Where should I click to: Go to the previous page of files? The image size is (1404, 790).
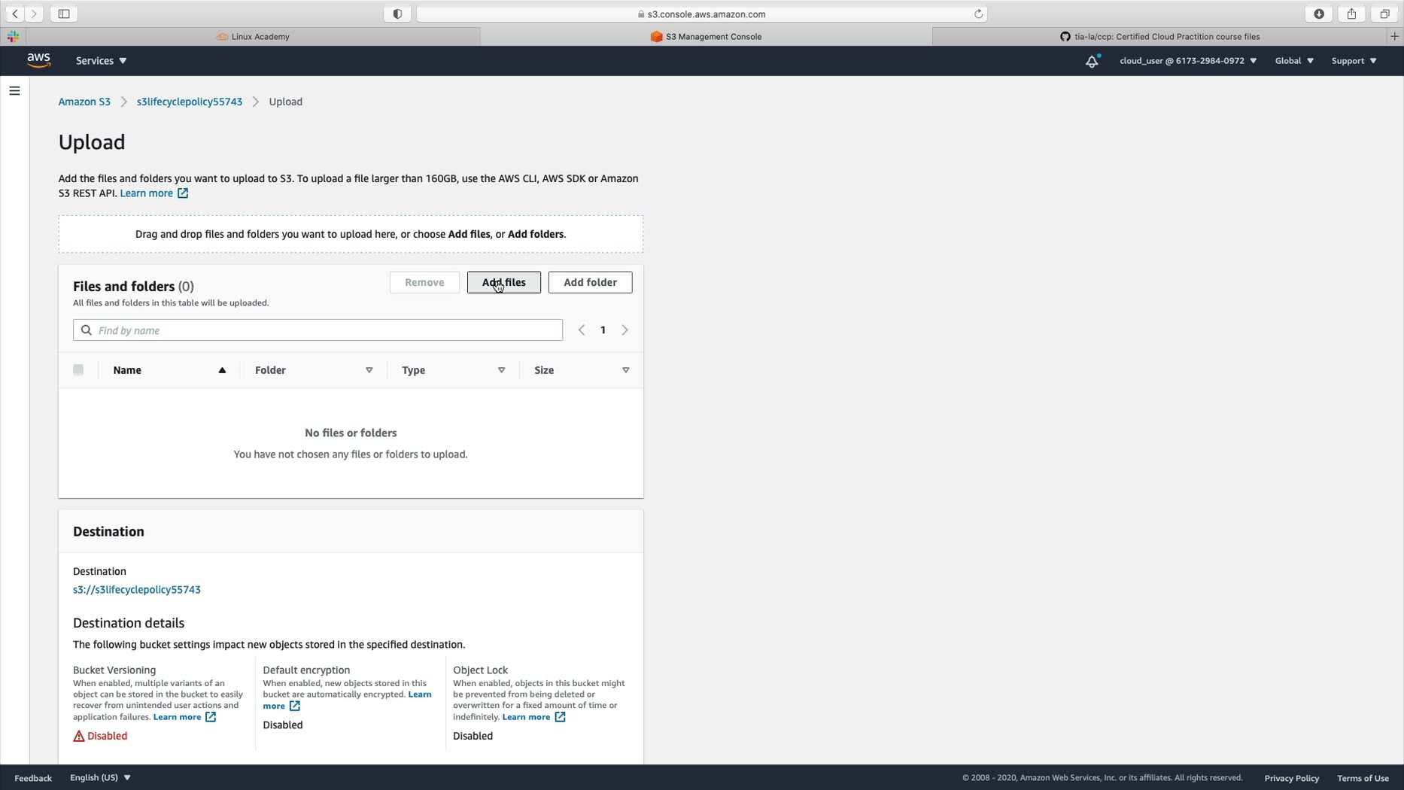tap(582, 330)
